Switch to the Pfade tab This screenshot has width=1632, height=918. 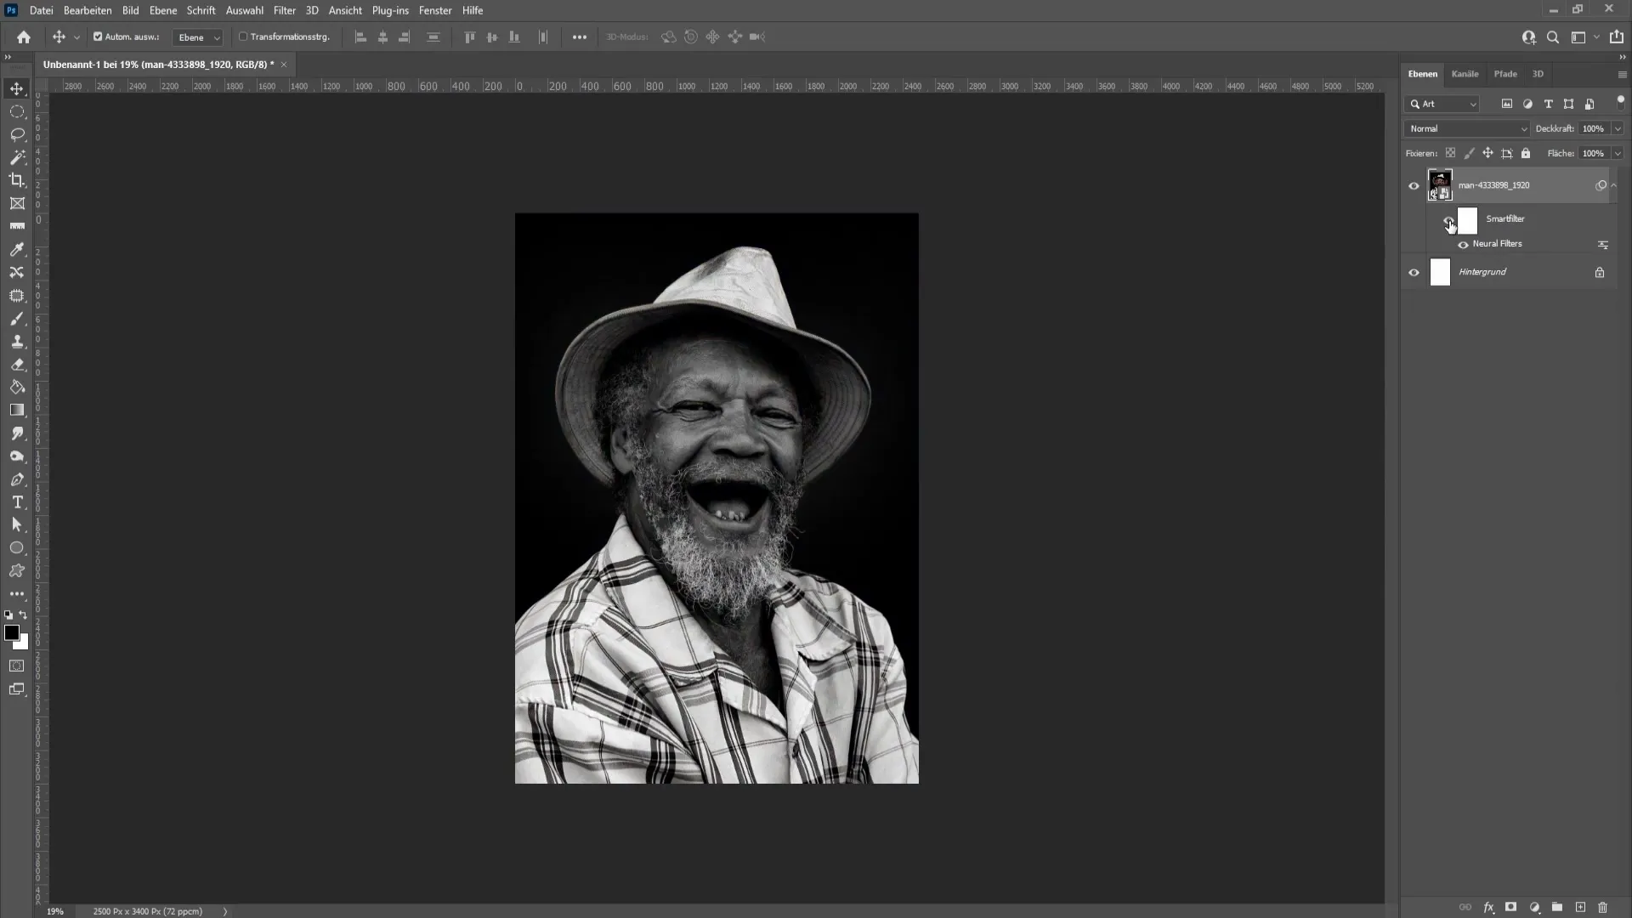(x=1506, y=73)
